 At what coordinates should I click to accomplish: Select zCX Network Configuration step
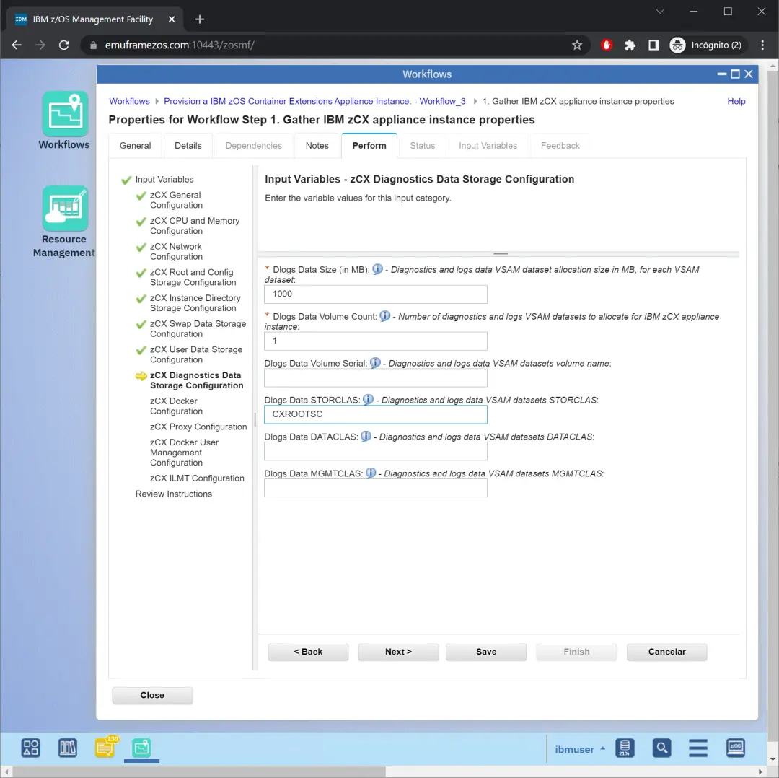tap(177, 252)
